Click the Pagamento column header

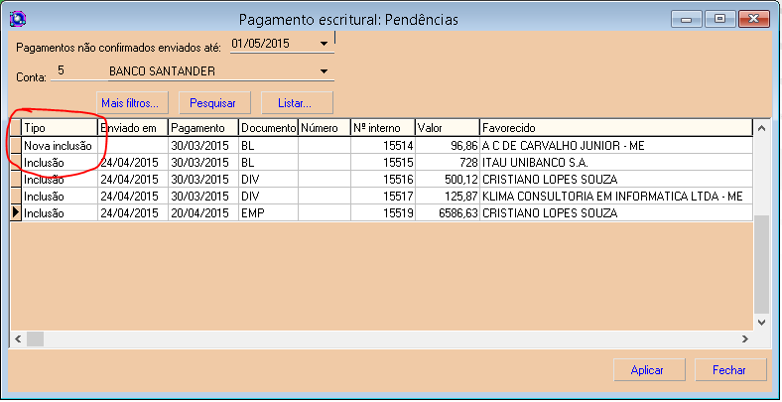coord(203,128)
